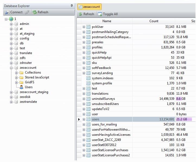Click the pin icon on Database Explorer
This screenshot has width=196, height=162.
72,6
